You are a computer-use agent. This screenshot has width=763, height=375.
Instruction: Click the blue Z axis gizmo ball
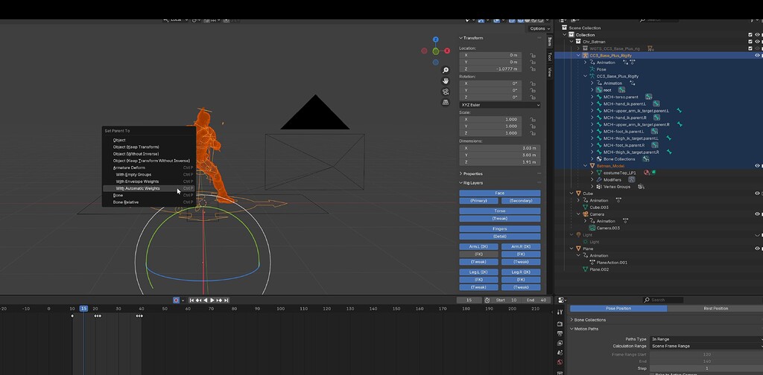tap(435, 39)
